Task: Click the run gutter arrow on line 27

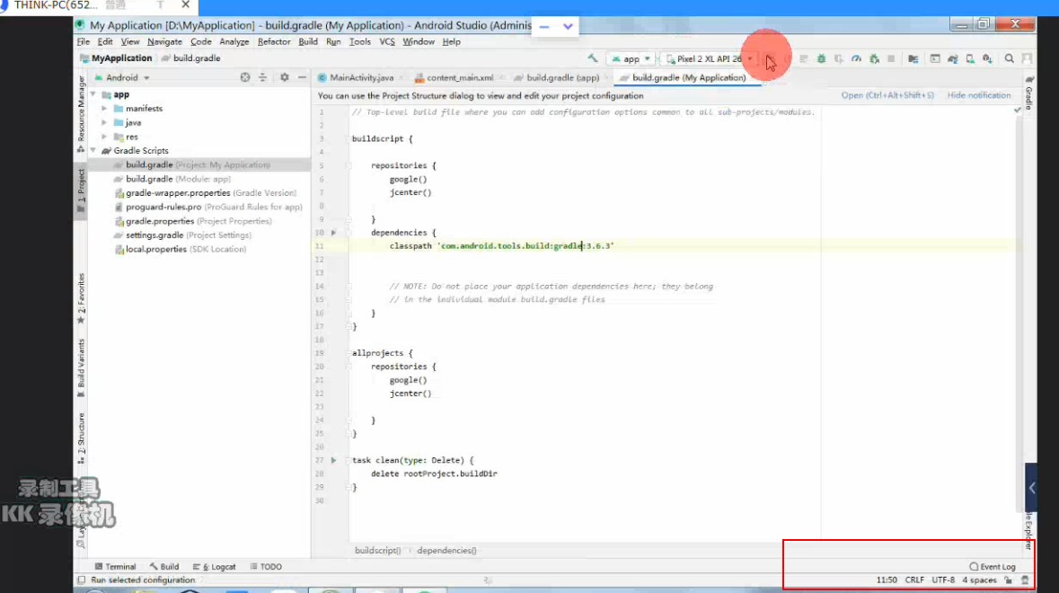Action: click(x=333, y=460)
